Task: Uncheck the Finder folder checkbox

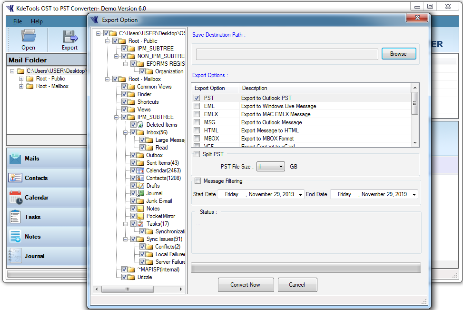Action: (124, 94)
